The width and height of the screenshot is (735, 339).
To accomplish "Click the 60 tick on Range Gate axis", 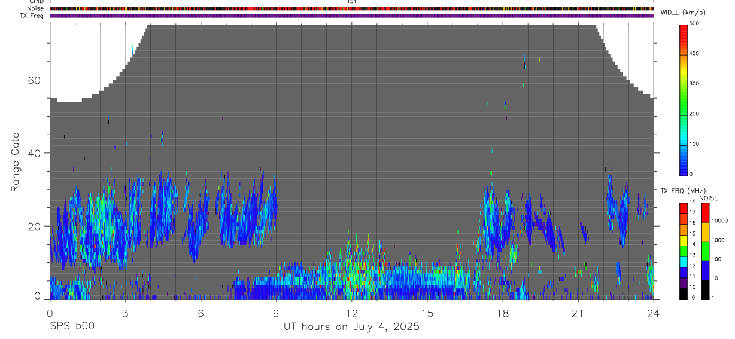I will click(35, 80).
